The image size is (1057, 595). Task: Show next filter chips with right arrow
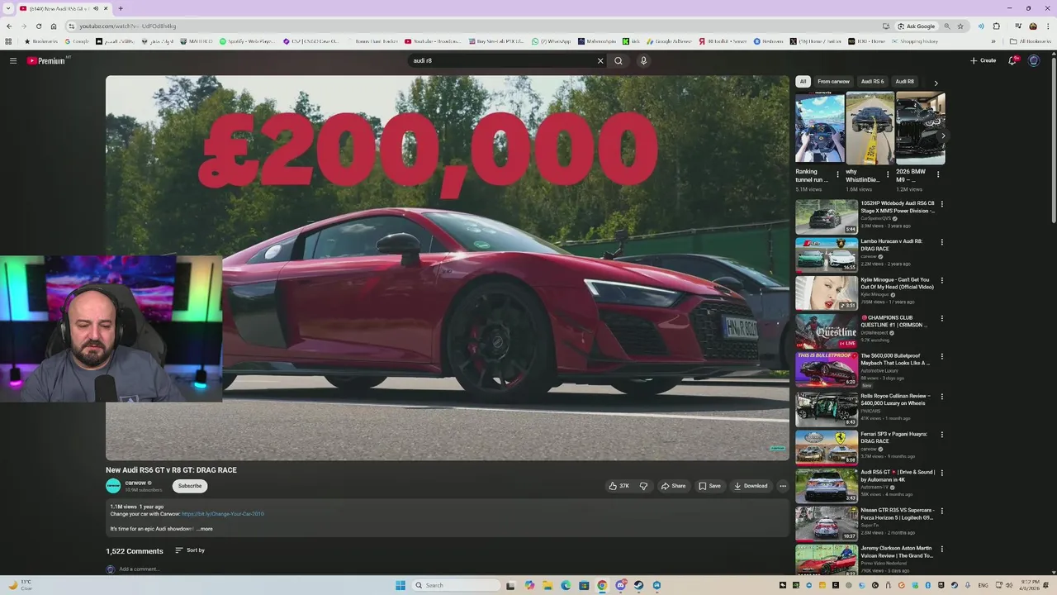[936, 83]
